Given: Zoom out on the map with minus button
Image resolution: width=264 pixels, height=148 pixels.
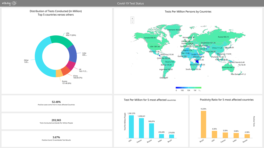Looking at the screenshot, I should tap(132, 22).
